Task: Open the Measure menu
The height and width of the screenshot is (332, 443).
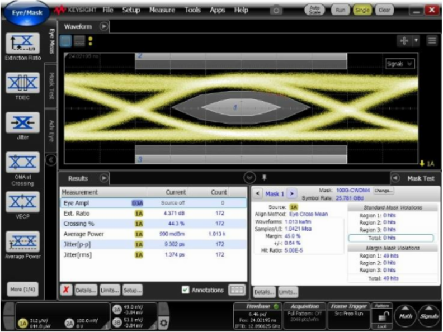Action: [162, 10]
